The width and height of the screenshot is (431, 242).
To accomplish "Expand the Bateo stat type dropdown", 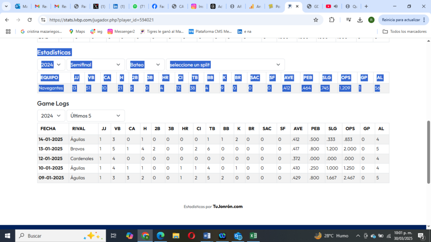I will [x=146, y=65].
